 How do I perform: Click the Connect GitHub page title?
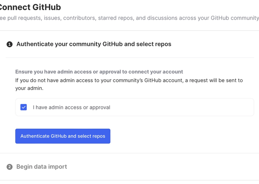pos(30,7)
